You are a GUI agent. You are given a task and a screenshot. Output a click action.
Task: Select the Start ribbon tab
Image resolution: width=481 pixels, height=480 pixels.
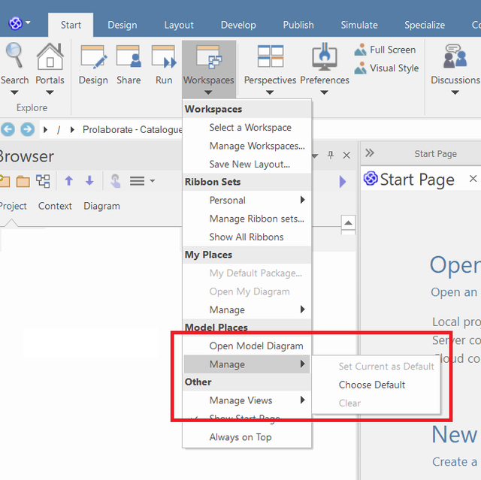click(x=71, y=25)
